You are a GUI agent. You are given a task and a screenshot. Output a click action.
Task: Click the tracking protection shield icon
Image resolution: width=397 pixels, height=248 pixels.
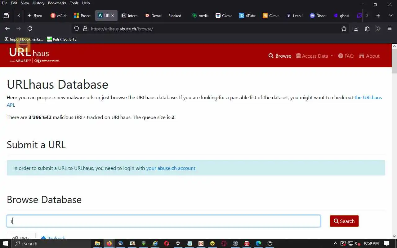(77, 29)
